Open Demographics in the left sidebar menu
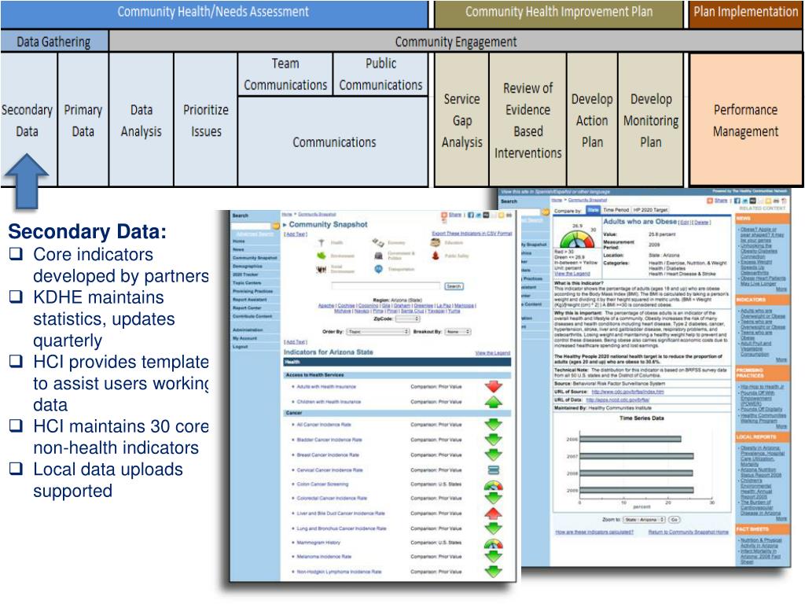805x604 pixels. (x=248, y=266)
